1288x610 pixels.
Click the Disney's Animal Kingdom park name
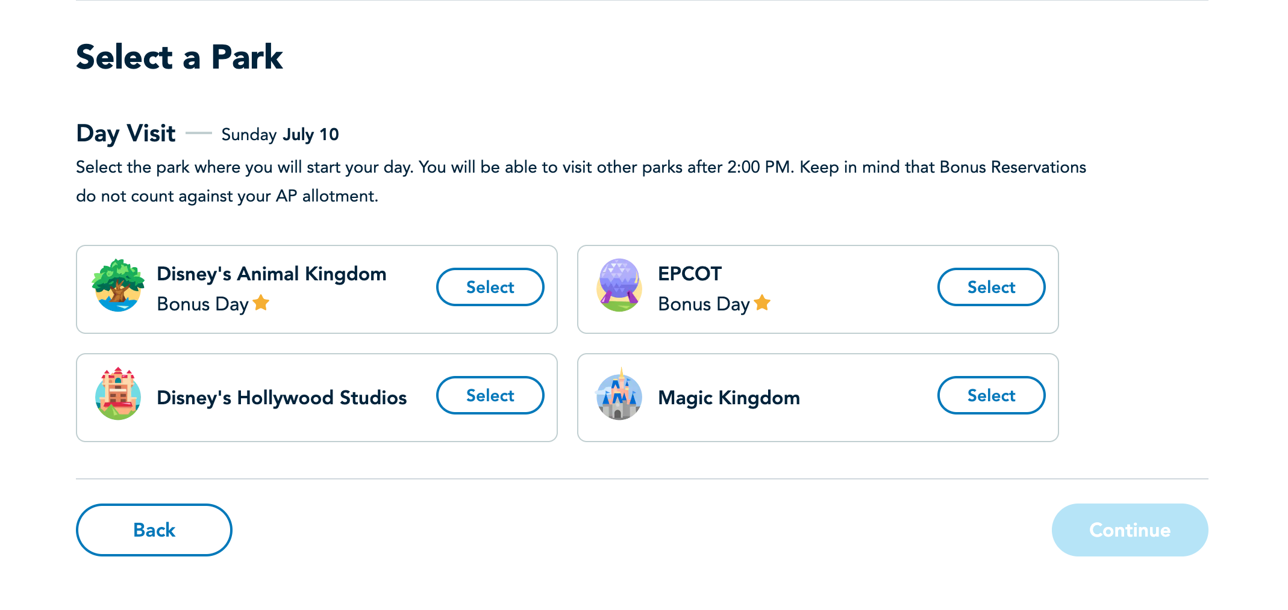tap(272, 274)
